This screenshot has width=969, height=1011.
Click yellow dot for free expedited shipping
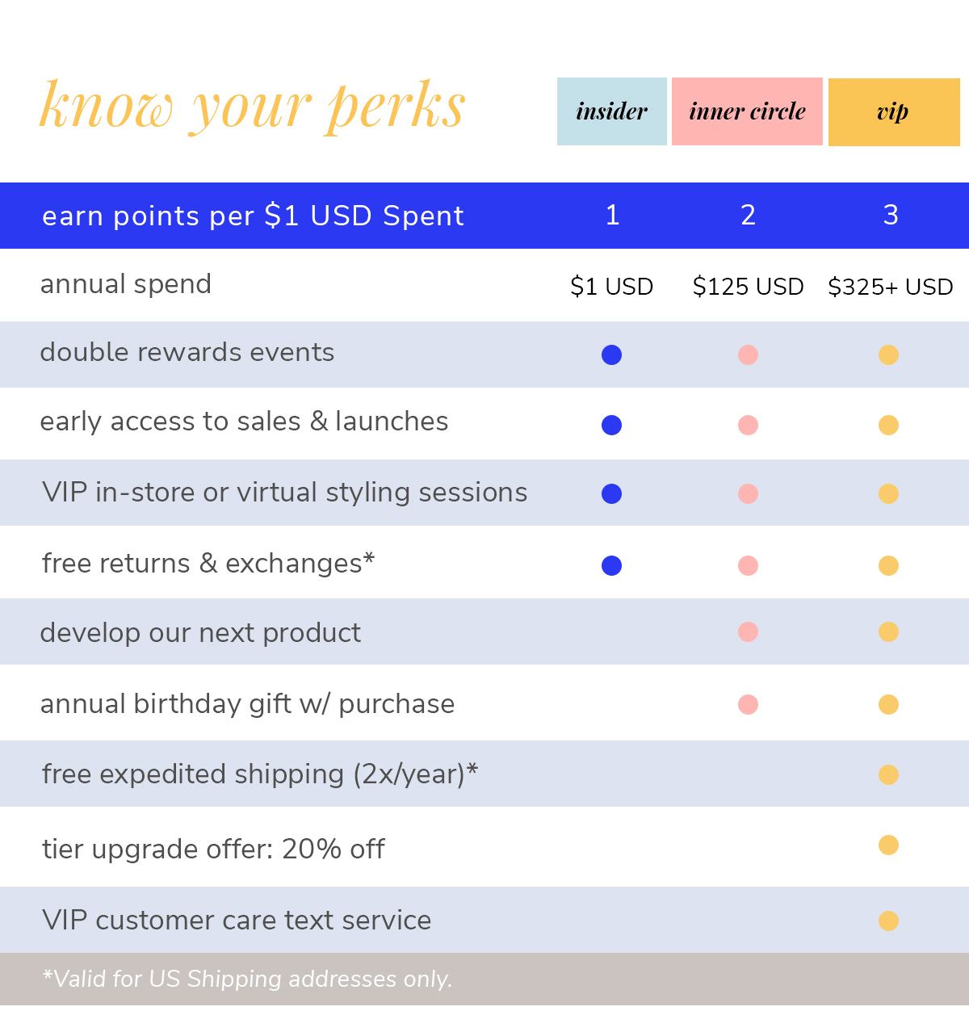click(x=888, y=774)
